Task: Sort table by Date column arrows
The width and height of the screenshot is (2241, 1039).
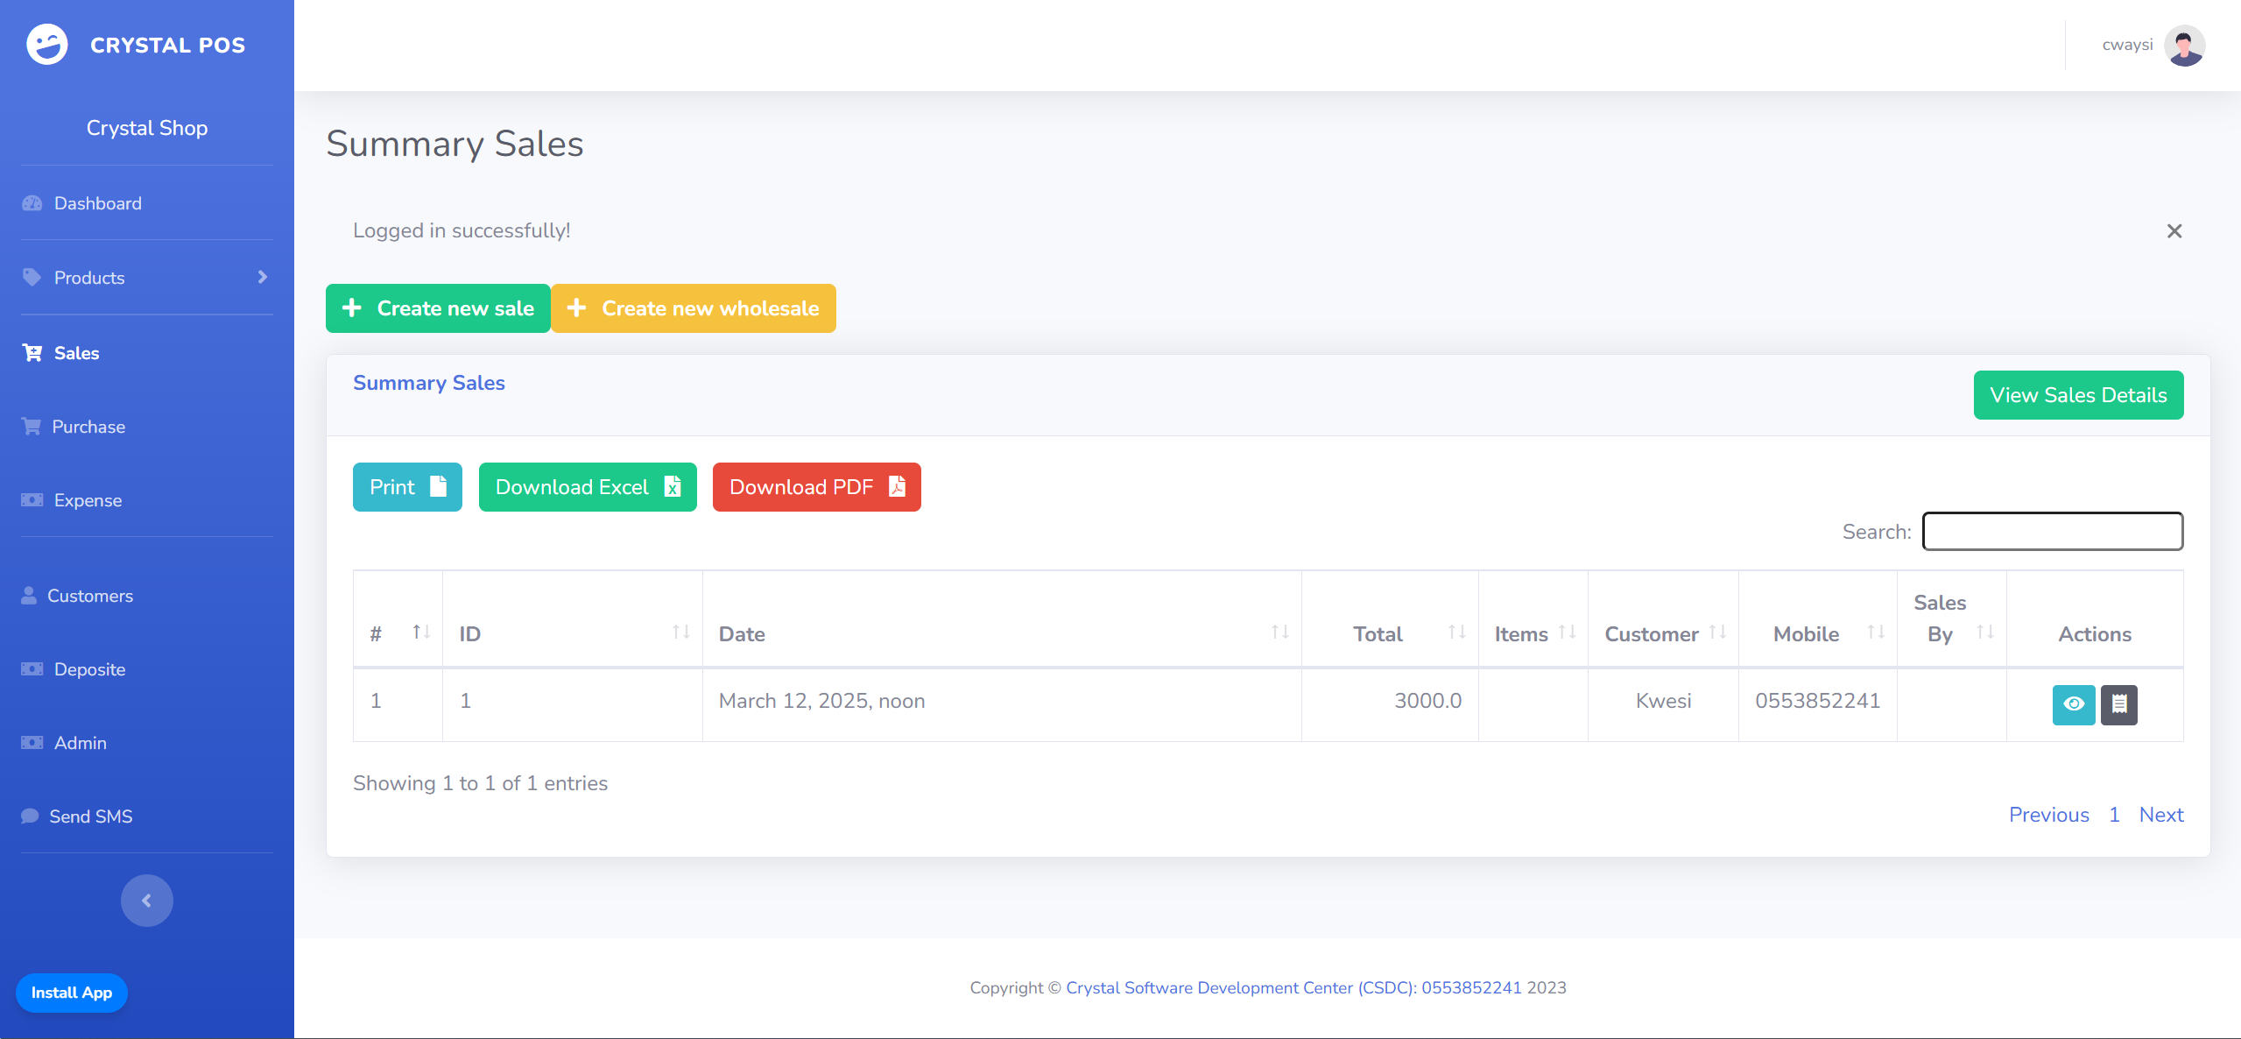Action: pos(1279,633)
